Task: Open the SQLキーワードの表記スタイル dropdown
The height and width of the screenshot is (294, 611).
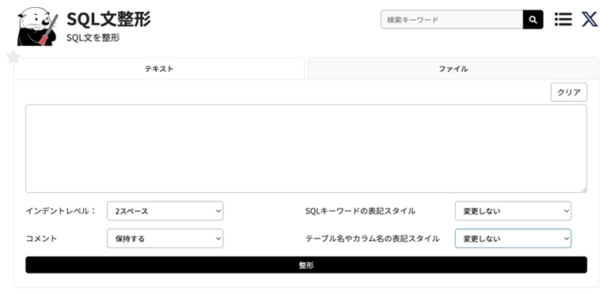Action: coord(513,211)
